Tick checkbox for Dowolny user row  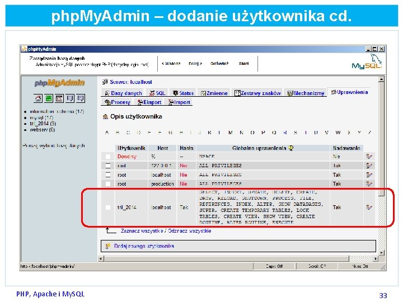pyautogui.click(x=108, y=157)
